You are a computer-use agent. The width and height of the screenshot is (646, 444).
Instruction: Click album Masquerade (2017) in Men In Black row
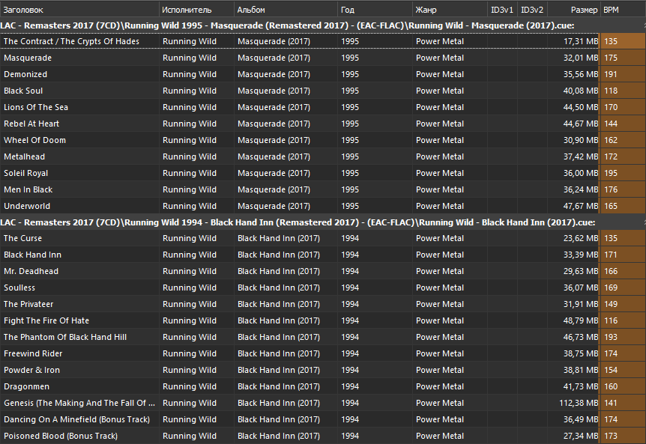click(x=274, y=189)
